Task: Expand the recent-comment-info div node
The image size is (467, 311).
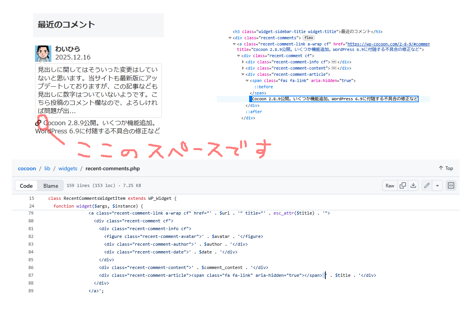Action: 243,62
